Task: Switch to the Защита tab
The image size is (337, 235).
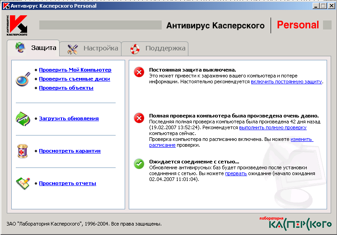Action: pyautogui.click(x=33, y=48)
